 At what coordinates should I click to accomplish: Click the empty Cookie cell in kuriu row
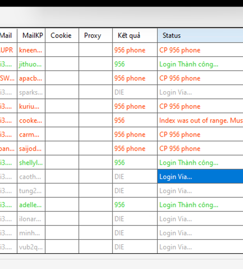[x=62, y=106]
